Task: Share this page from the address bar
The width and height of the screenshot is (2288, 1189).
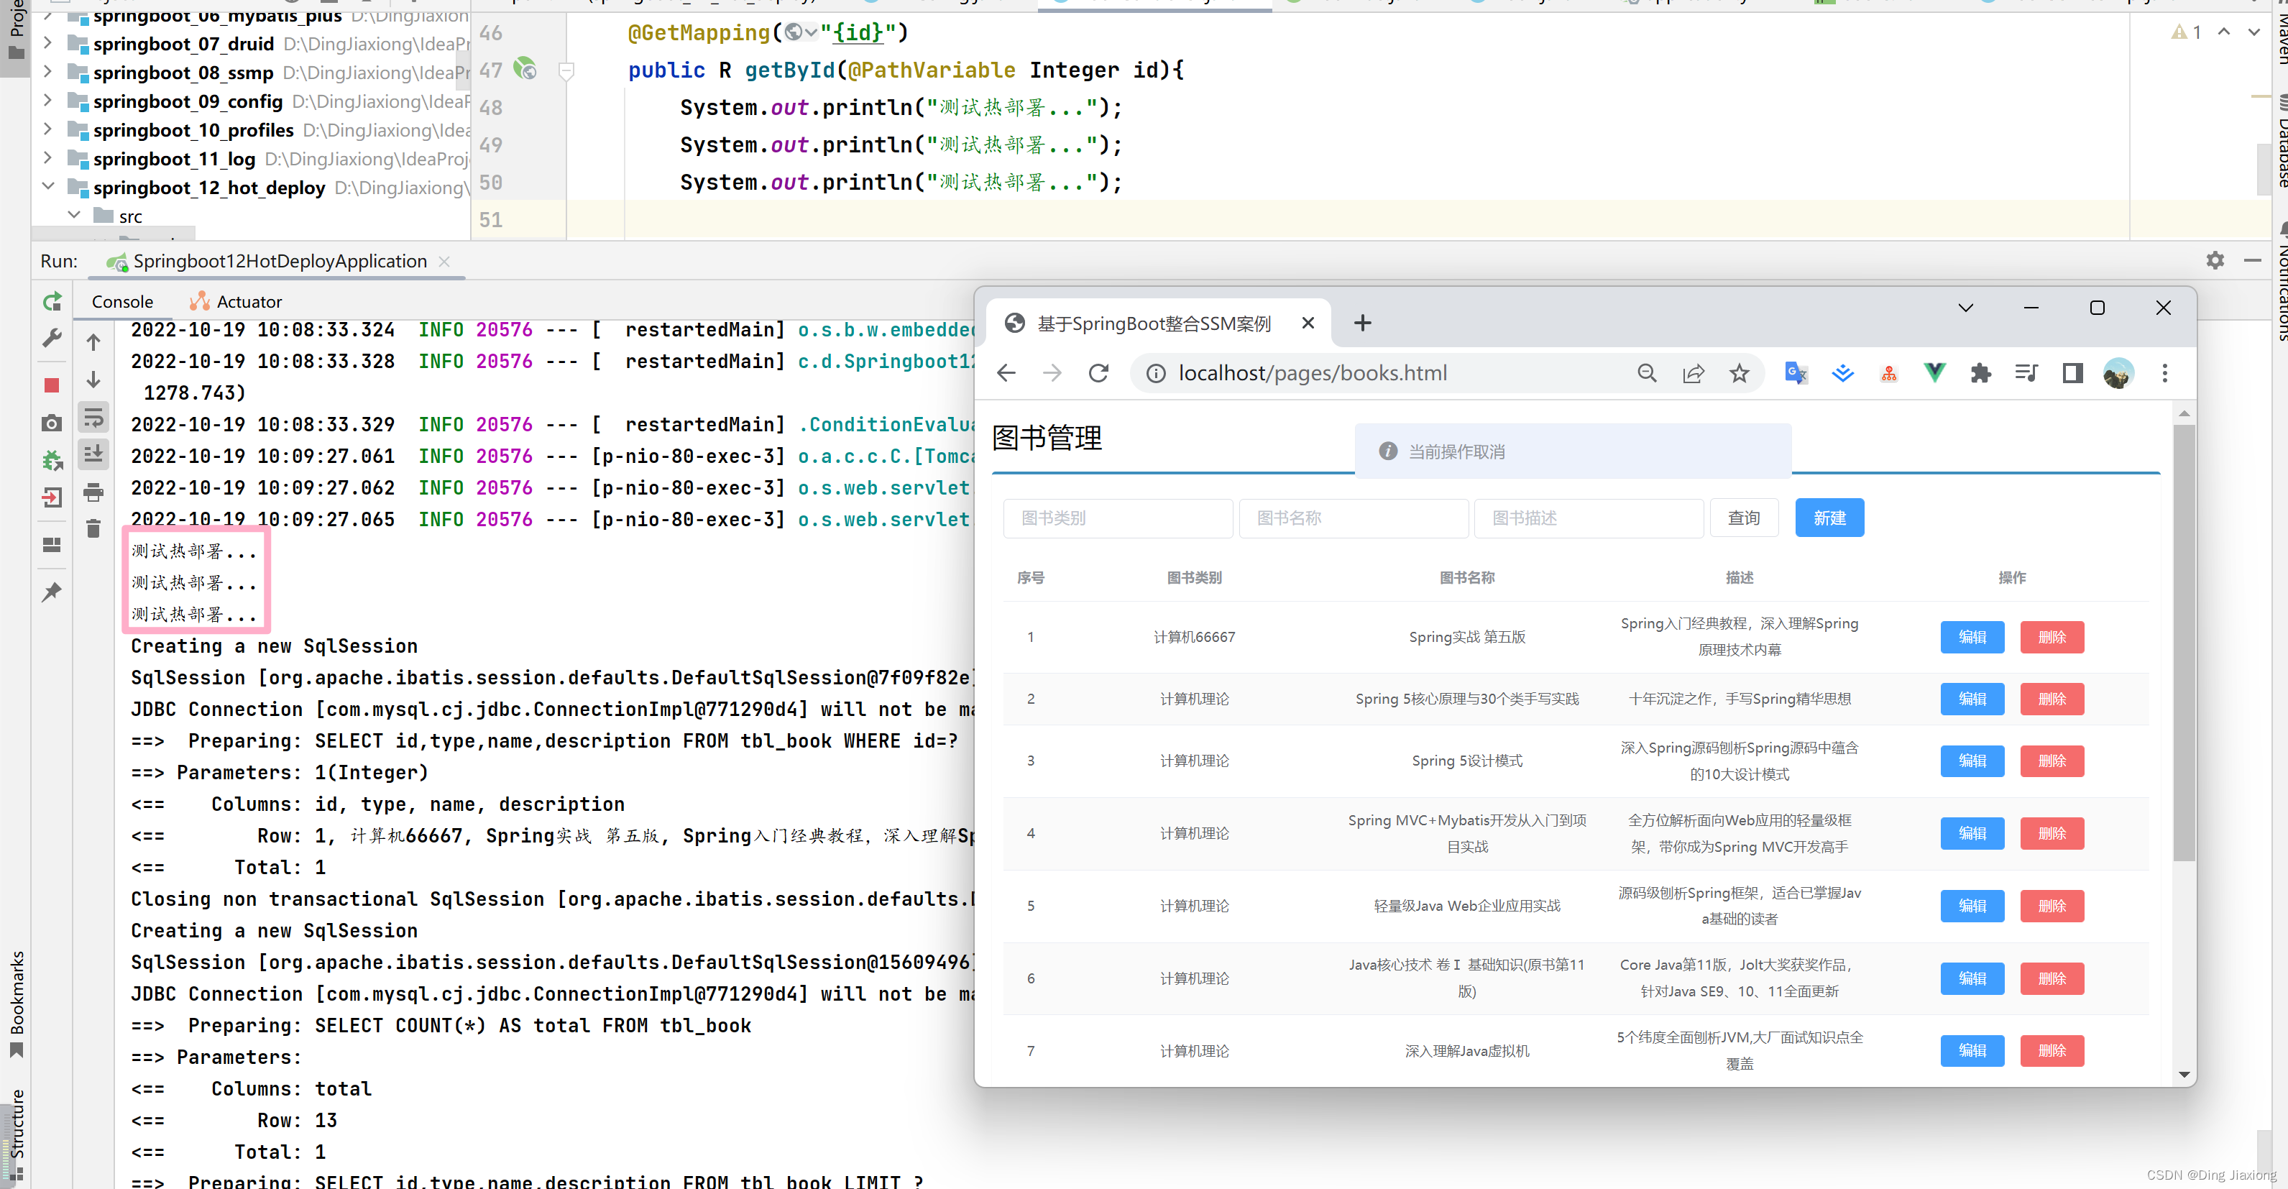Action: [x=1694, y=373]
